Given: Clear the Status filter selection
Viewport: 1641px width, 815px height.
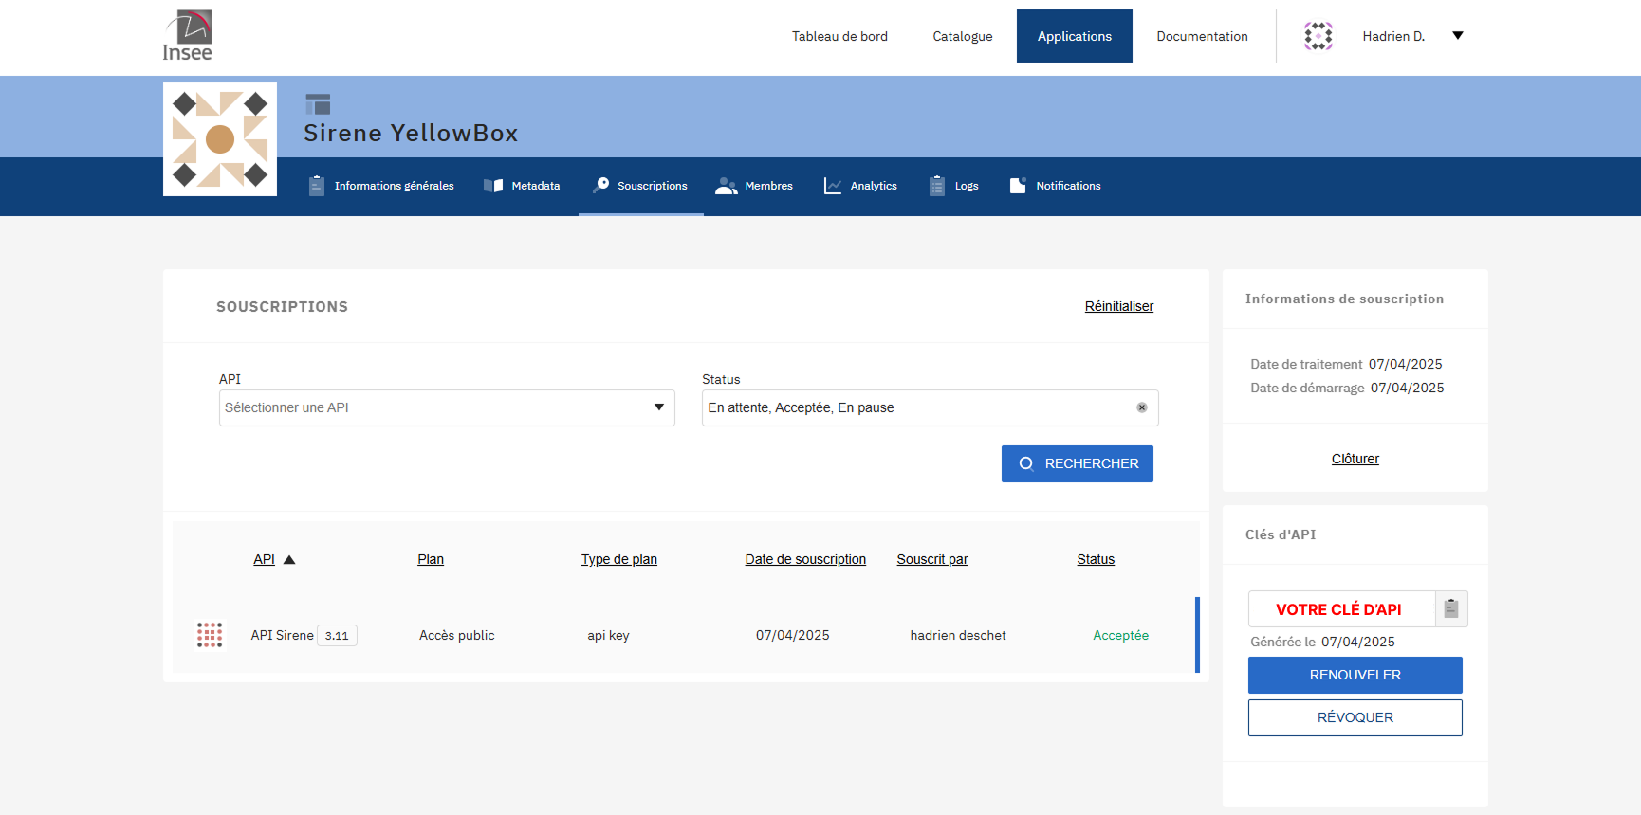Looking at the screenshot, I should click(x=1141, y=407).
